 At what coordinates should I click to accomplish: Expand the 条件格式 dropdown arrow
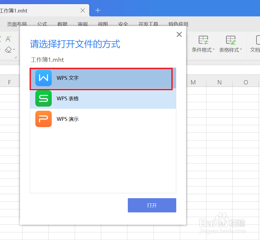click(213, 49)
